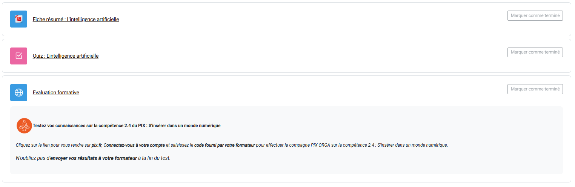Viewport: 575px width, 187px height.
Task: Click the blue globe icon for Evaluation formative
Action: pos(18,92)
